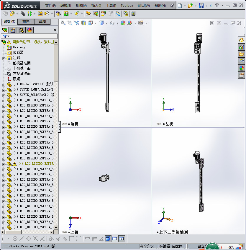Toggle the view link icon beside *左视

click(159, 124)
